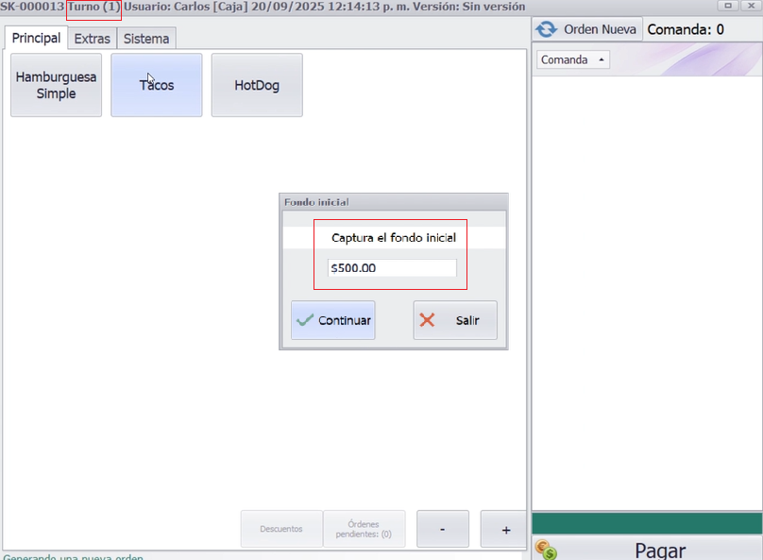The image size is (763, 560).
Task: Click the Comanda: 0 counter label
Action: coord(686,29)
